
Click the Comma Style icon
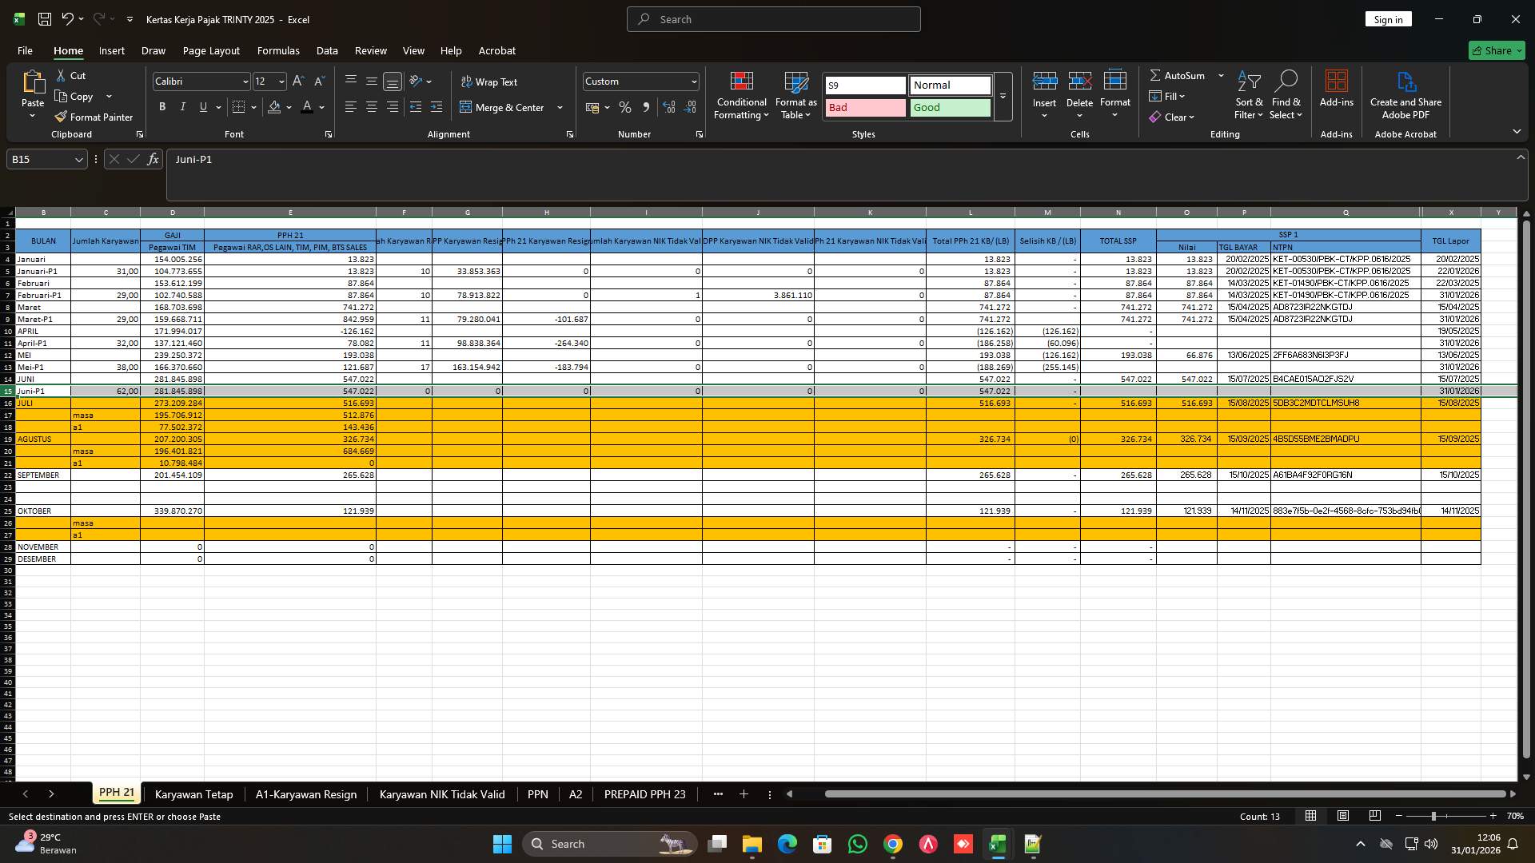coord(647,107)
